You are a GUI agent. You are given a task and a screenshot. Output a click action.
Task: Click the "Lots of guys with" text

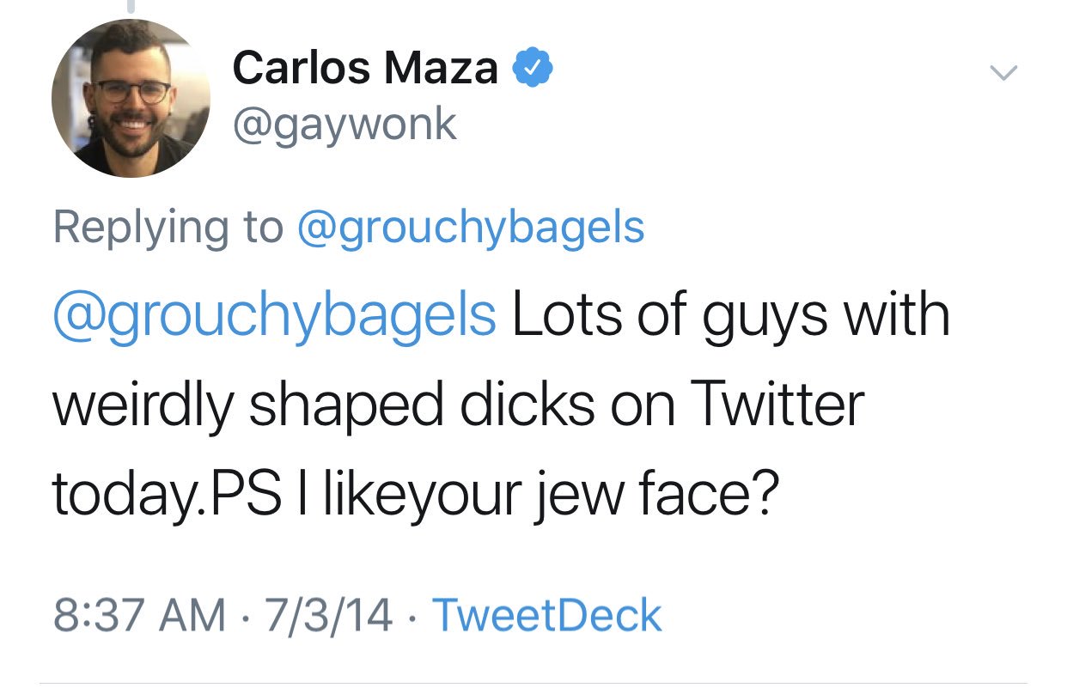pyautogui.click(x=731, y=315)
